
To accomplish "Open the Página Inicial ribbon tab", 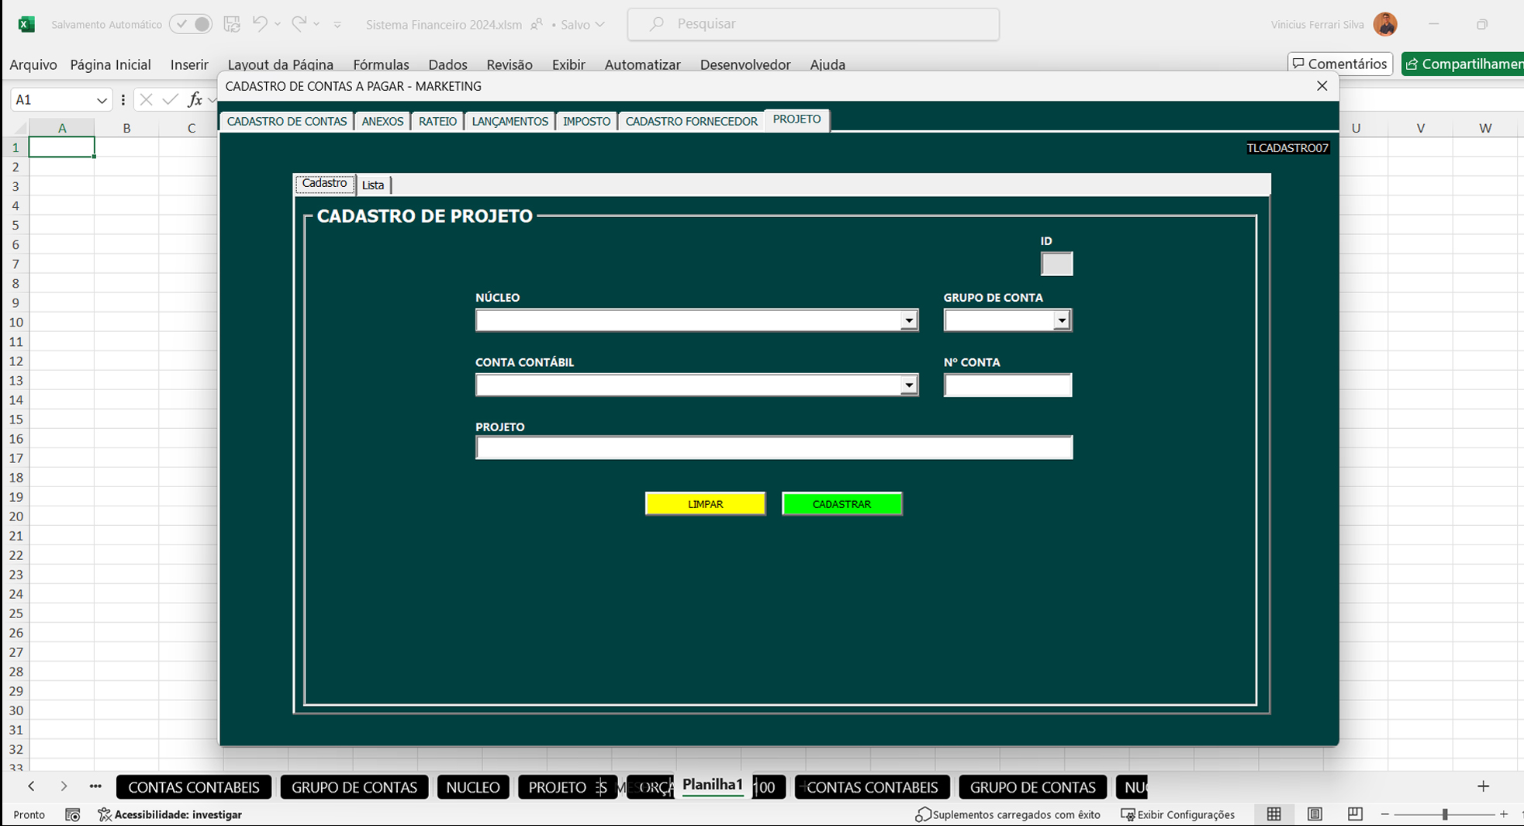I will [x=110, y=64].
